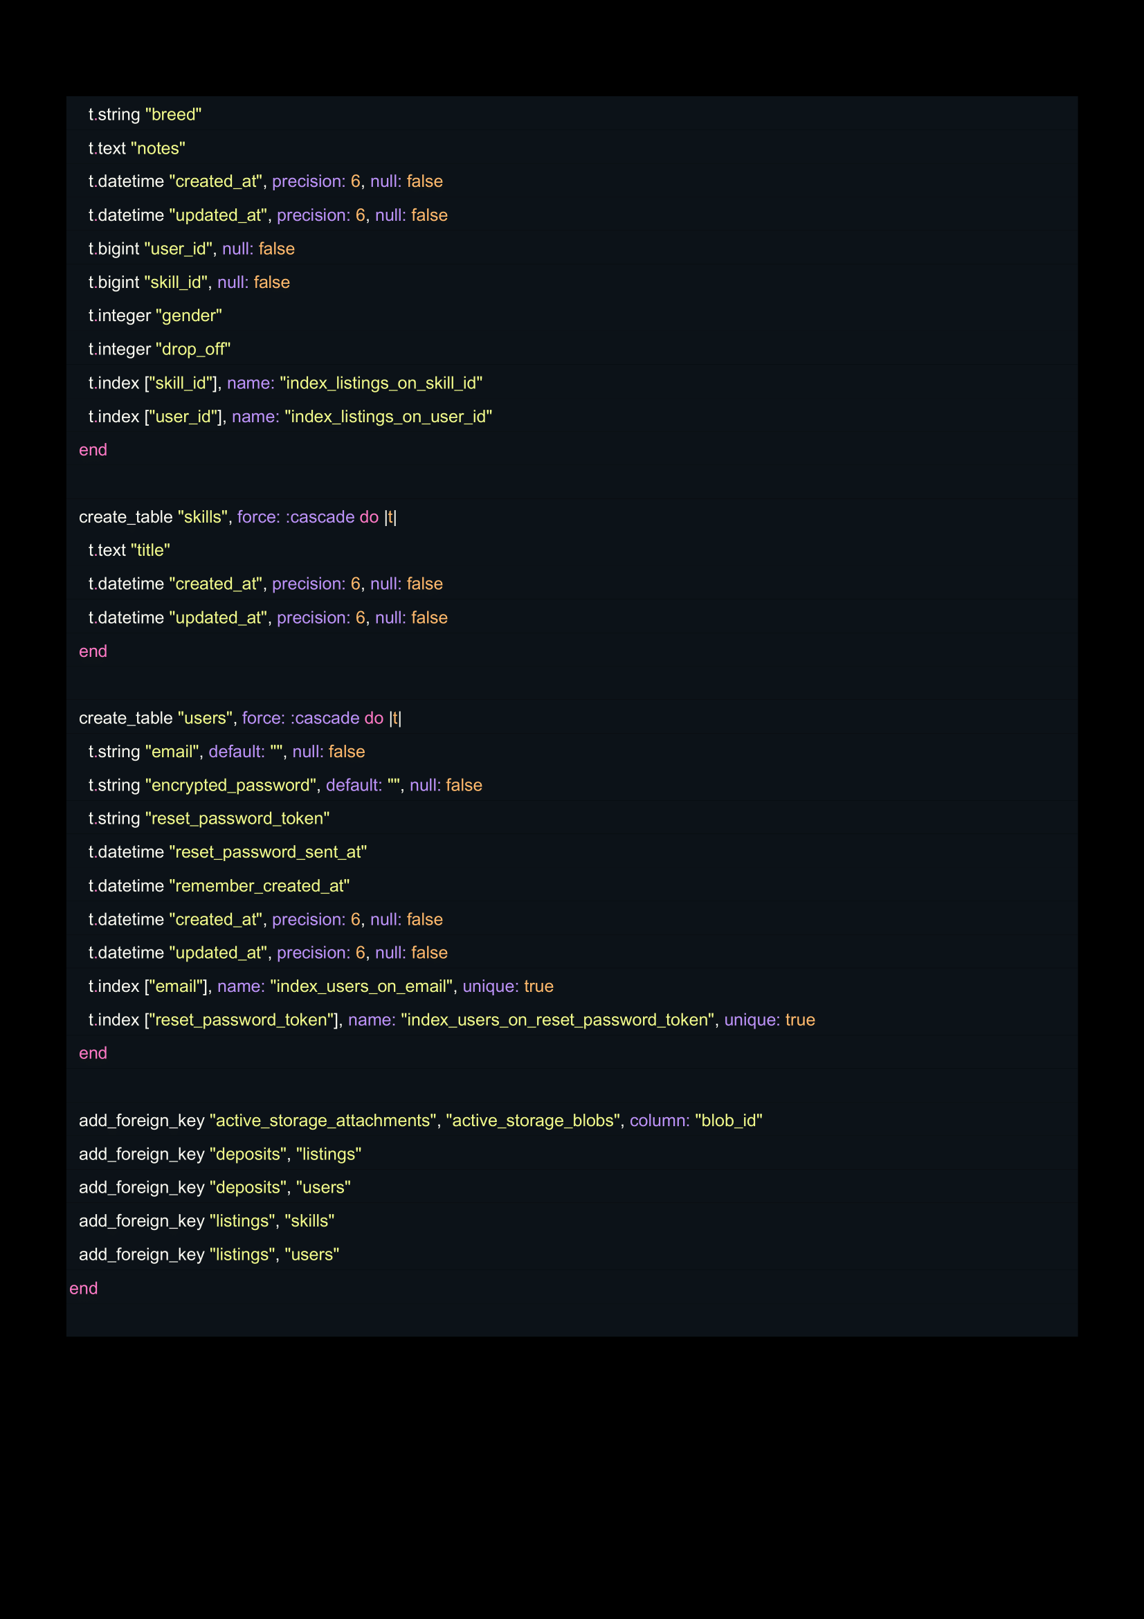Viewport: 1144px width, 1619px height.
Task: Click add_foreign_key "deposits", "users" line
Action: click(x=215, y=1188)
